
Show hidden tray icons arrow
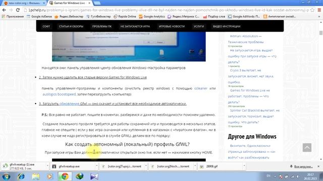[x=275, y=176]
